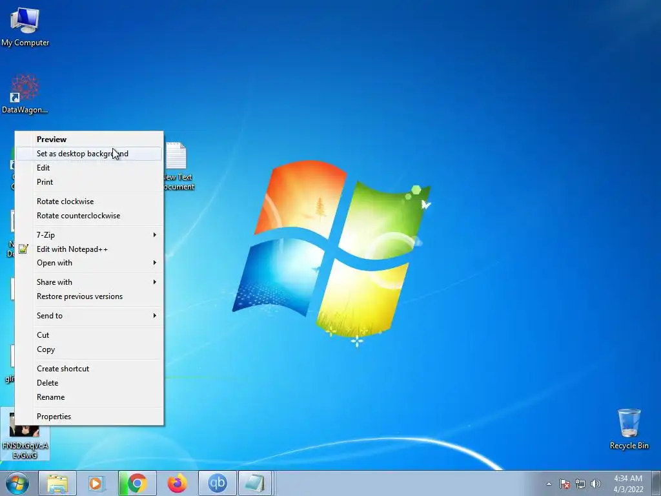Screen dimensions: 661x496
Task: Select Edit in the context menu
Action: 89,168
